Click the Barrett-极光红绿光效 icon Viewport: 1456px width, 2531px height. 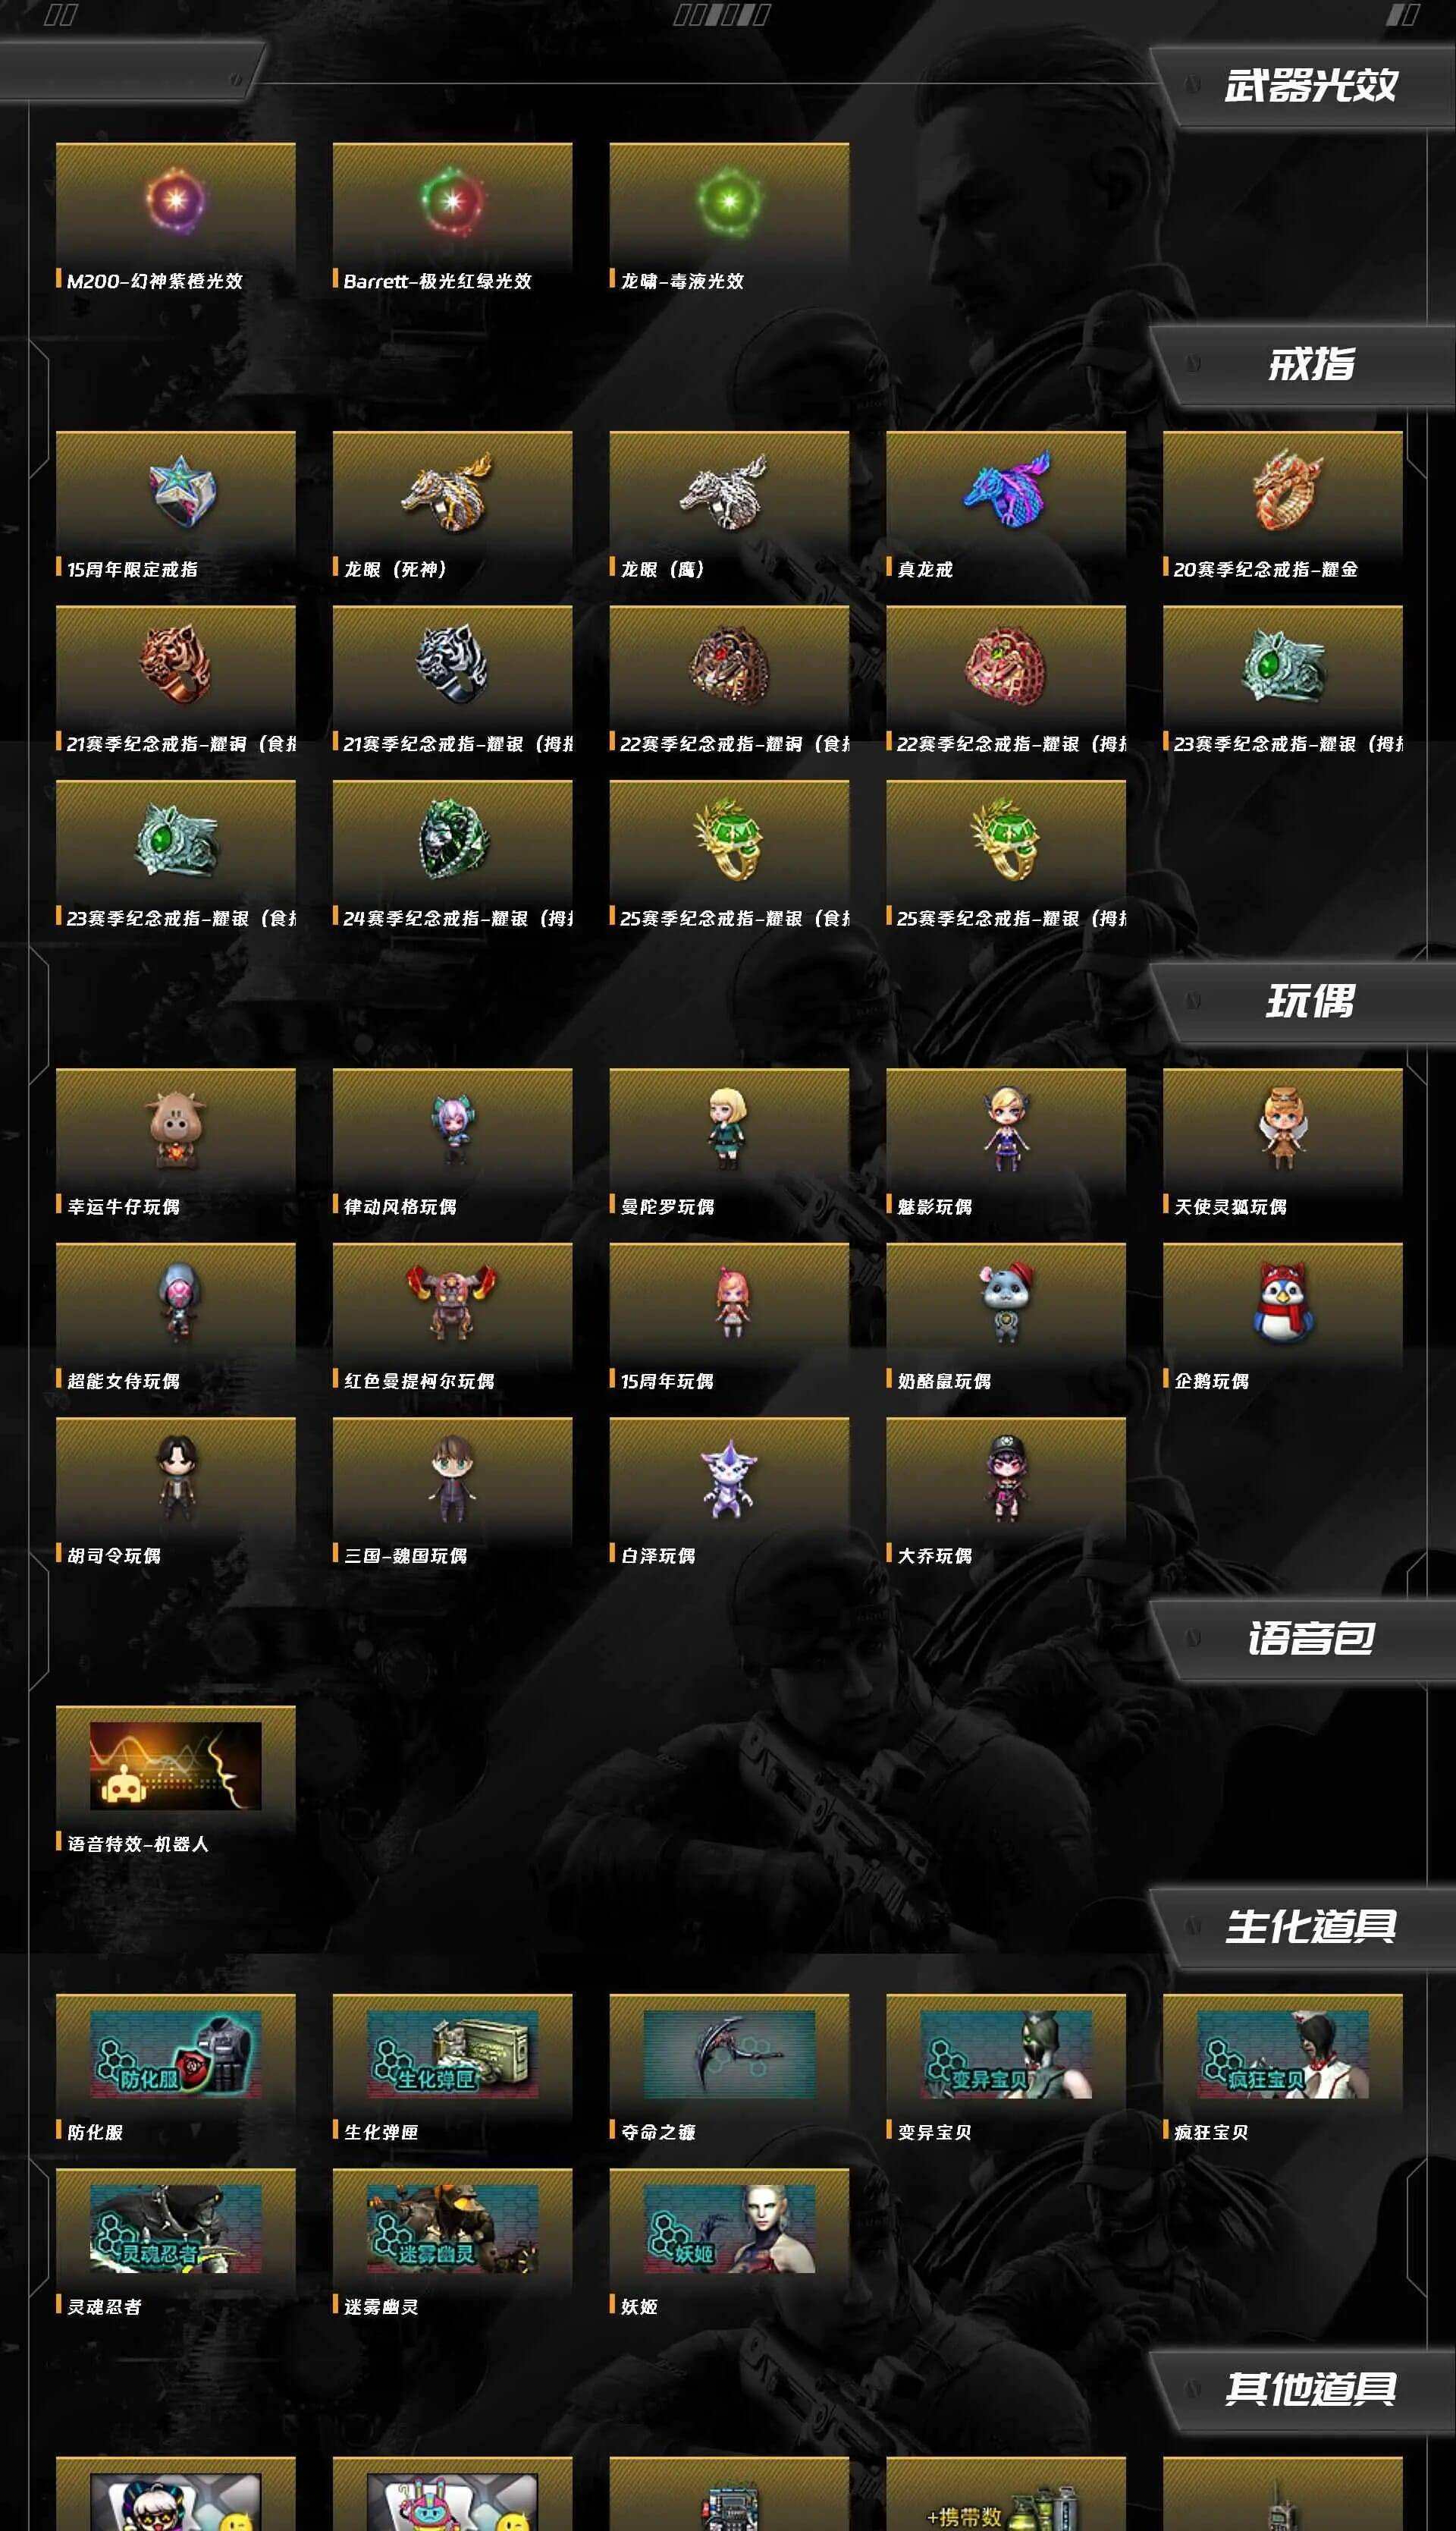tap(452, 201)
